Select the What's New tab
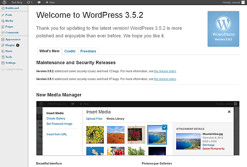The width and height of the screenshot is (247, 167). (x=49, y=51)
